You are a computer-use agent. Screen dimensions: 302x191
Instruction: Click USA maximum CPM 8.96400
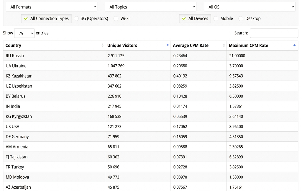pyautogui.click(x=236, y=127)
